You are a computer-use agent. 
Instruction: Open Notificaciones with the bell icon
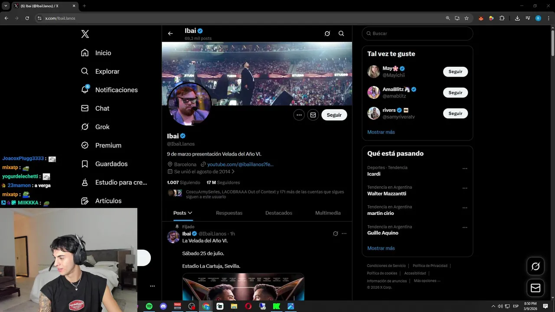(x=109, y=90)
